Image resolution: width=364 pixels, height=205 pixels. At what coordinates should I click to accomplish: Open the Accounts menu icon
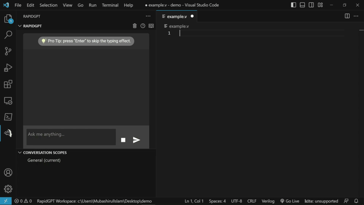pyautogui.click(x=8, y=173)
